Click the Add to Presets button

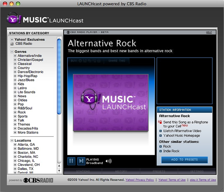coord(184,160)
